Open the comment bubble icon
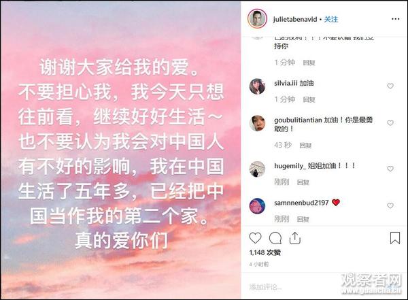The image size is (408, 300). [x=275, y=238]
